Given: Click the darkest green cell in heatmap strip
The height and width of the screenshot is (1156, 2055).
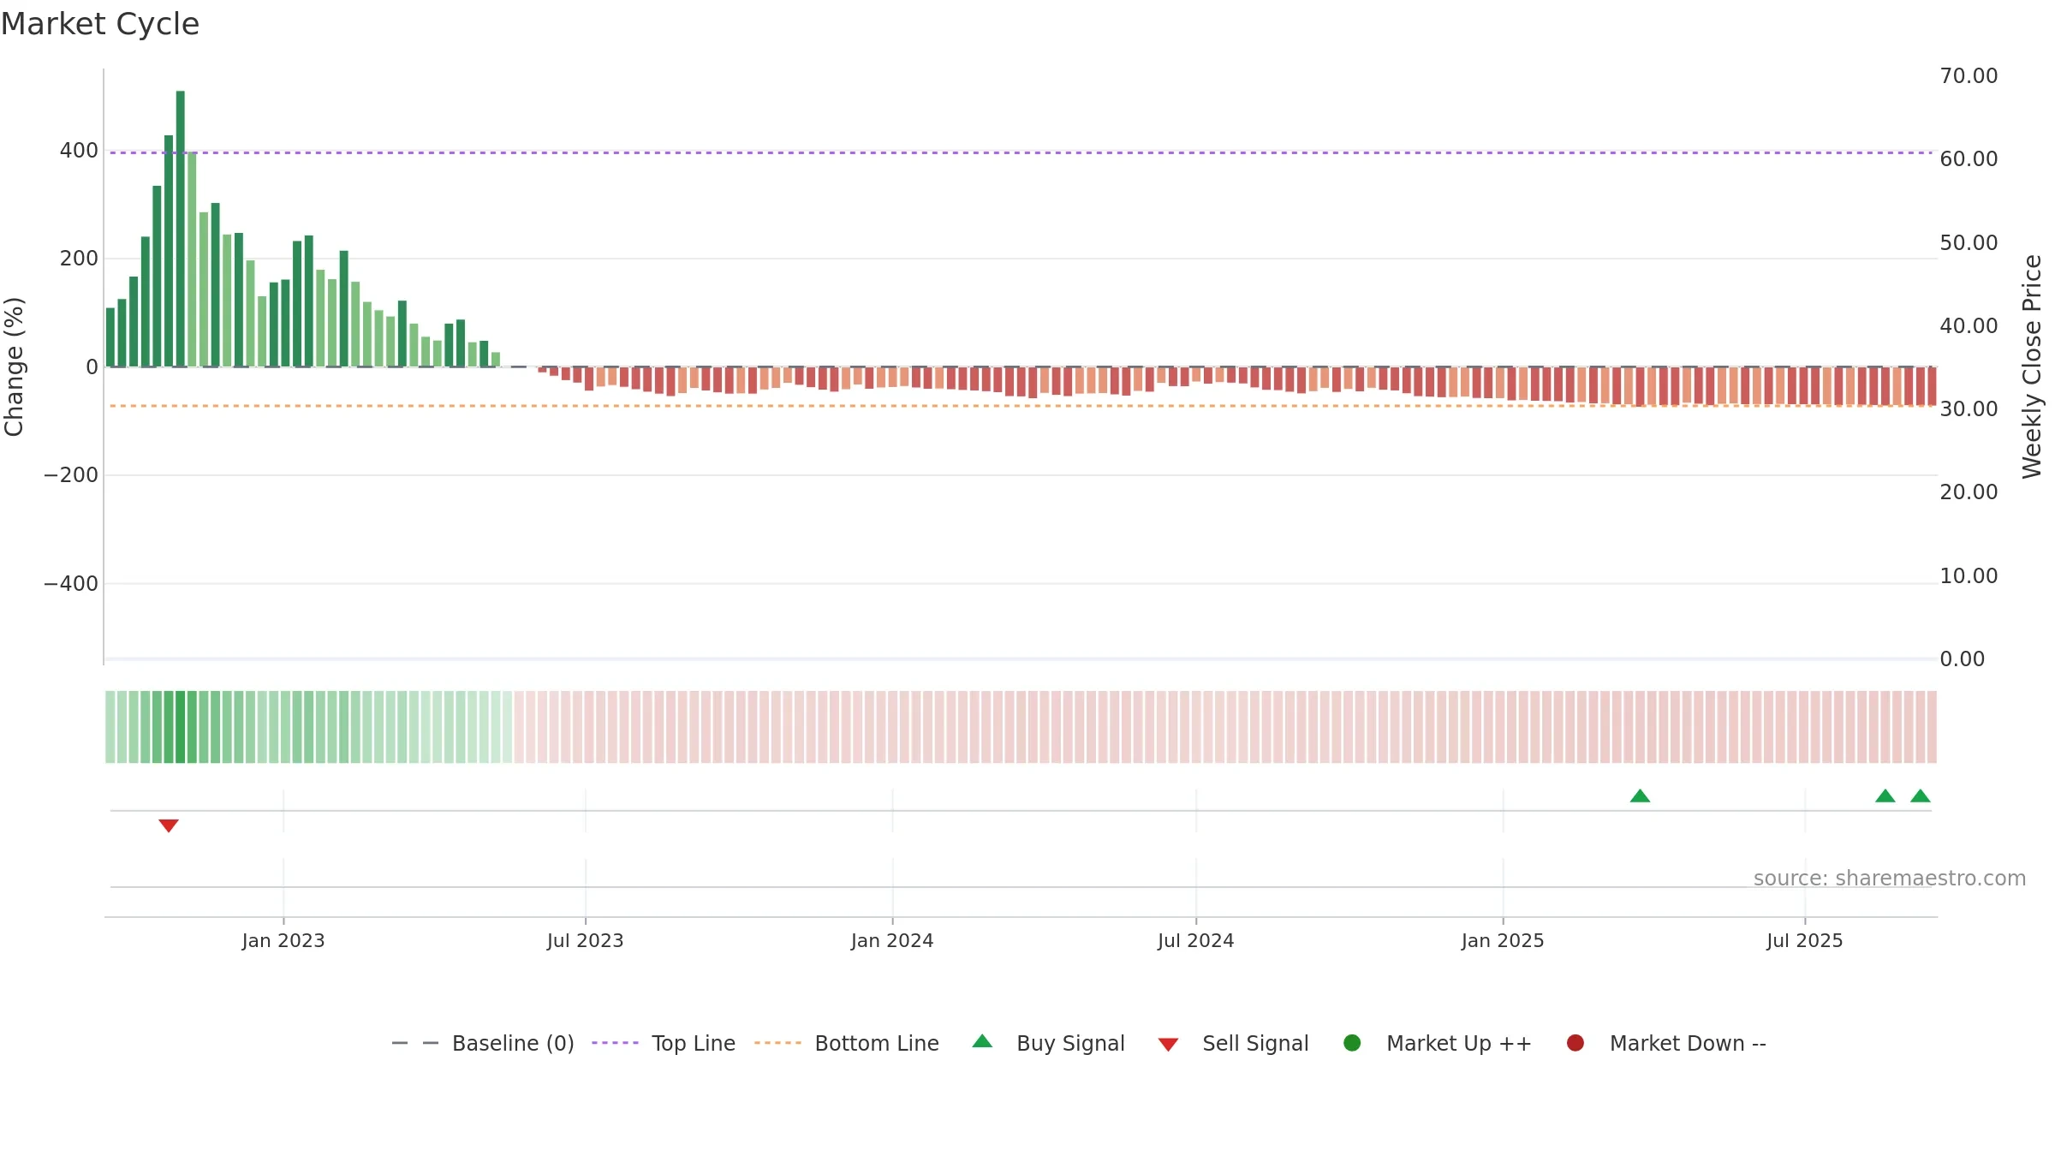Looking at the screenshot, I should click(x=180, y=727).
